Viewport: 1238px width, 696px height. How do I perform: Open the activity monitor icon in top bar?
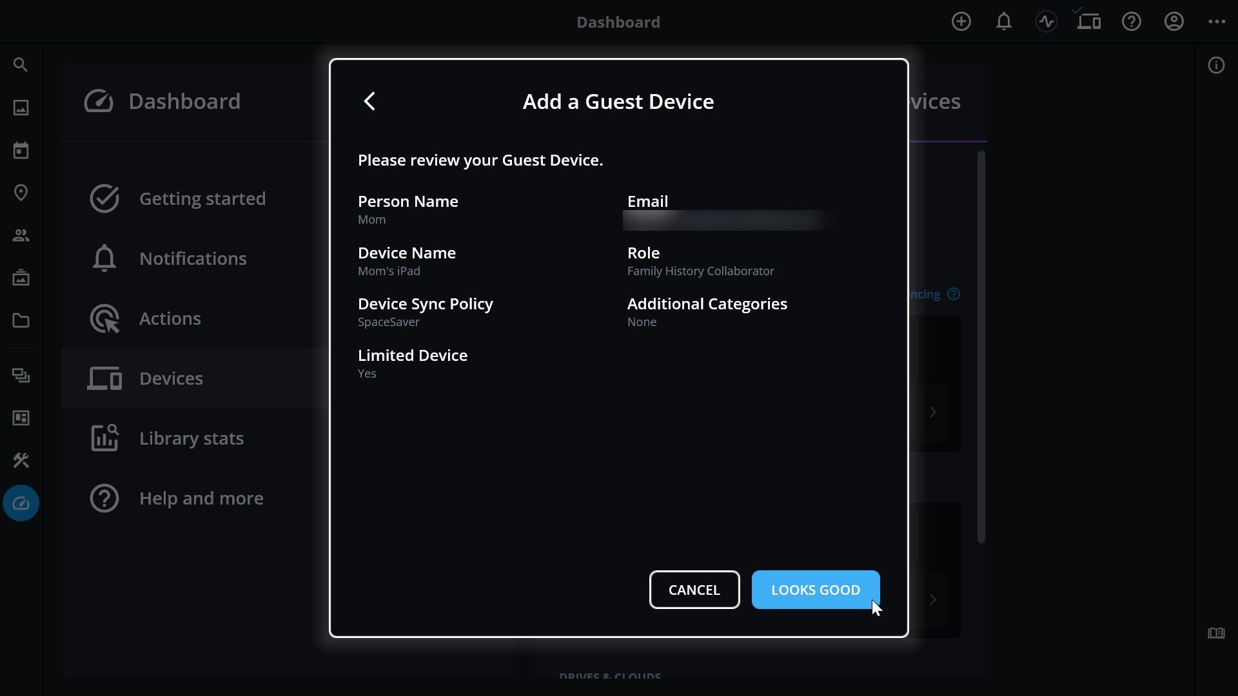point(1046,22)
